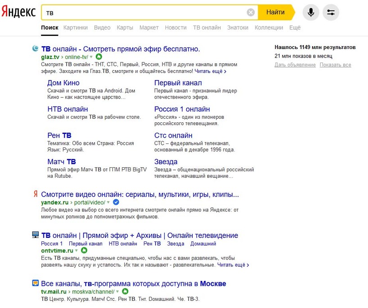Click Россия 1 quick link under ontvtime result
368x308 pixels.
click(52, 244)
